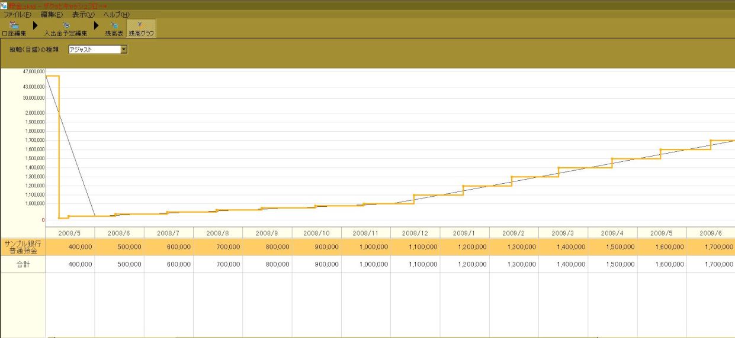Click the 2009/6 column header
Viewport: 735px width, 338px height.
click(711, 233)
